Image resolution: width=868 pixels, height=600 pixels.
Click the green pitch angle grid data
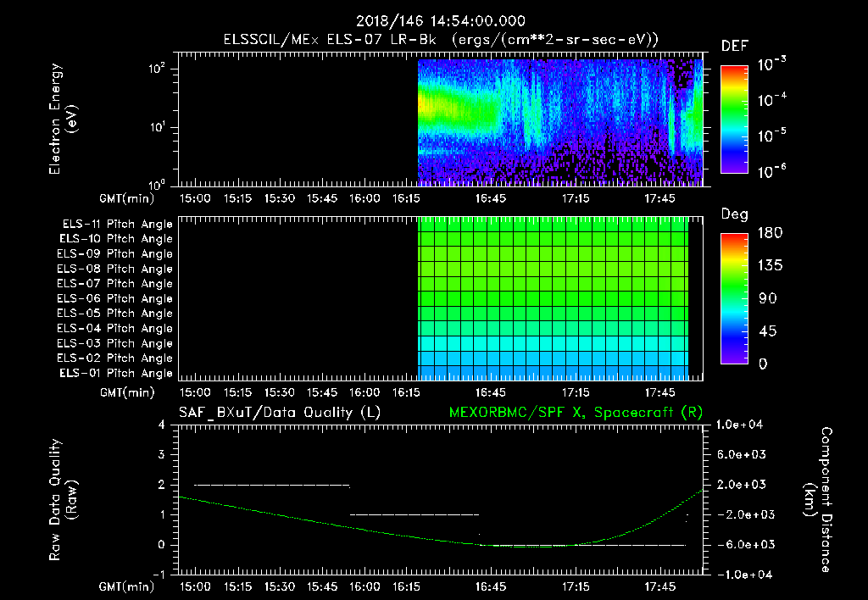[553, 298]
